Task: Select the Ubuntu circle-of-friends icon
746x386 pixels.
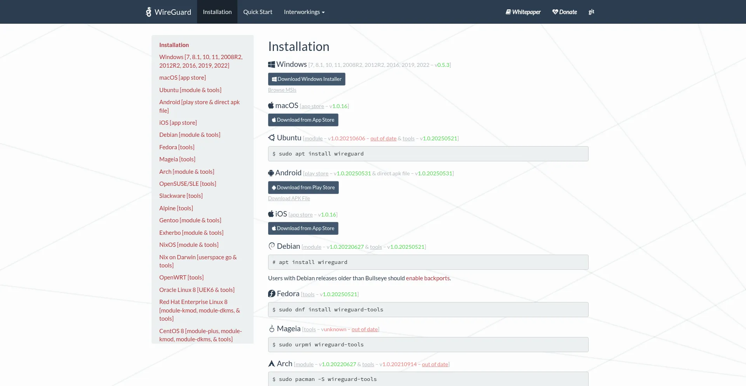Action: point(271,138)
